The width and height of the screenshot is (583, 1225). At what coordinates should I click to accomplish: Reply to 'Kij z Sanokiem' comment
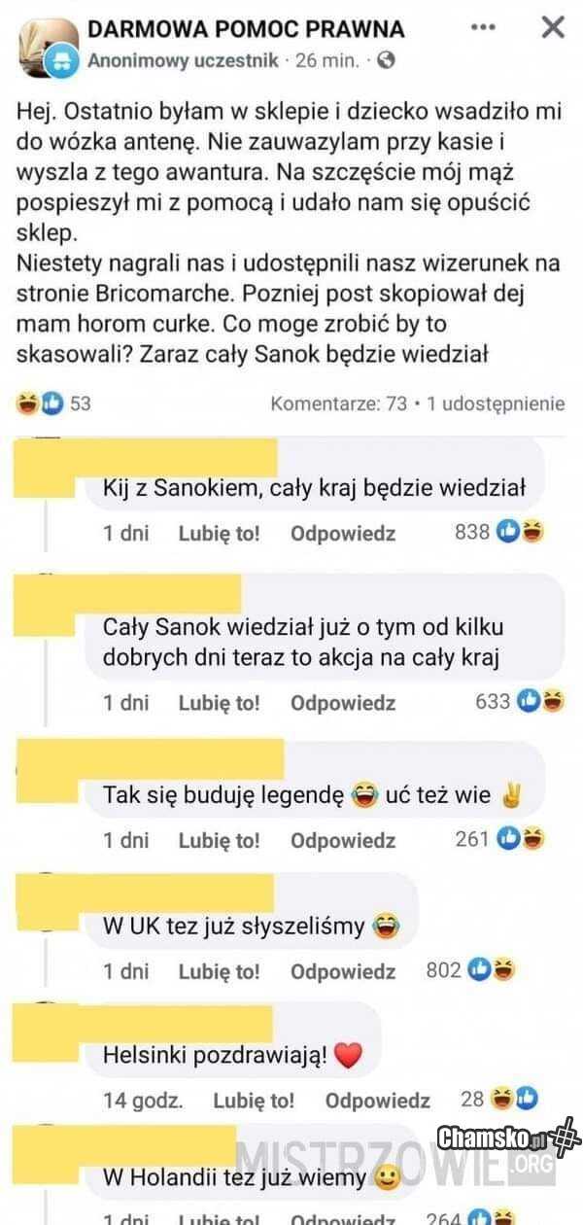click(x=343, y=533)
